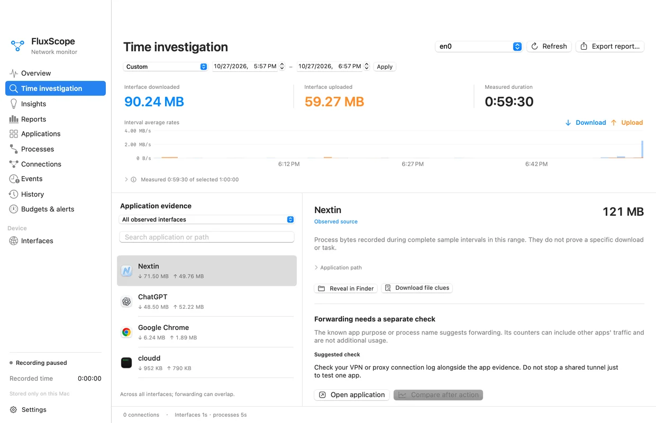Select Time investigation in the sidebar
The width and height of the screenshot is (656, 423).
[x=56, y=88]
